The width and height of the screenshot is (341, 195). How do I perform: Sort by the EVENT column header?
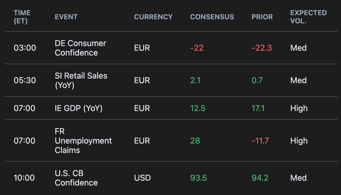point(66,17)
